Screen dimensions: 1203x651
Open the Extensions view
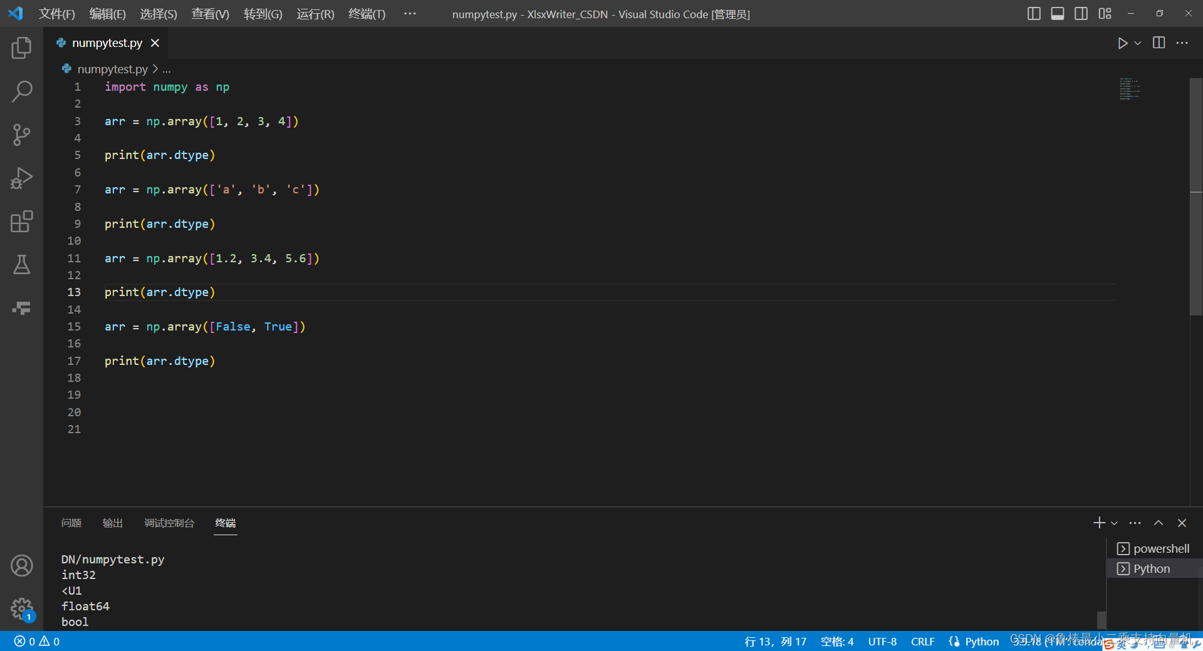coord(21,222)
